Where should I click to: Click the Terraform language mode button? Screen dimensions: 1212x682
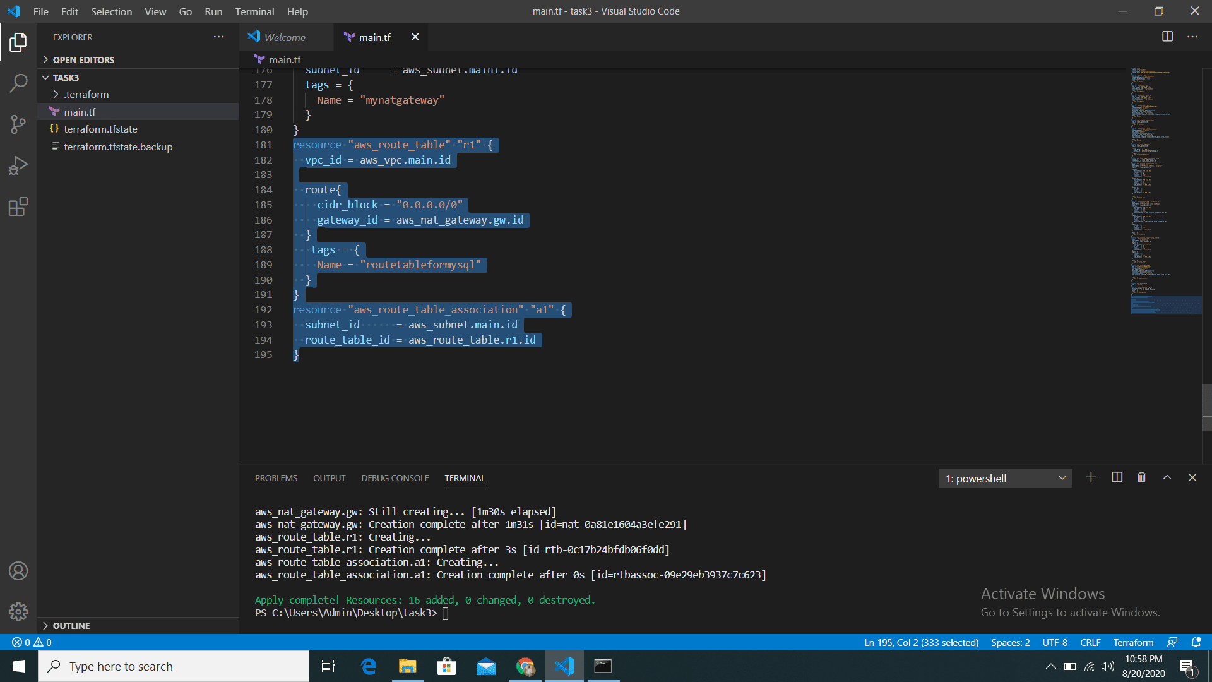(1133, 642)
